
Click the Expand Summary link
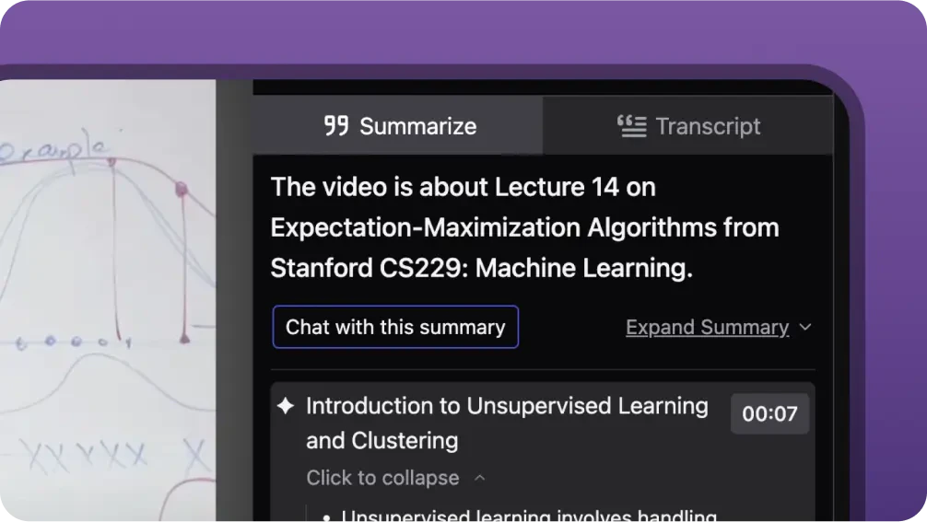[707, 328]
